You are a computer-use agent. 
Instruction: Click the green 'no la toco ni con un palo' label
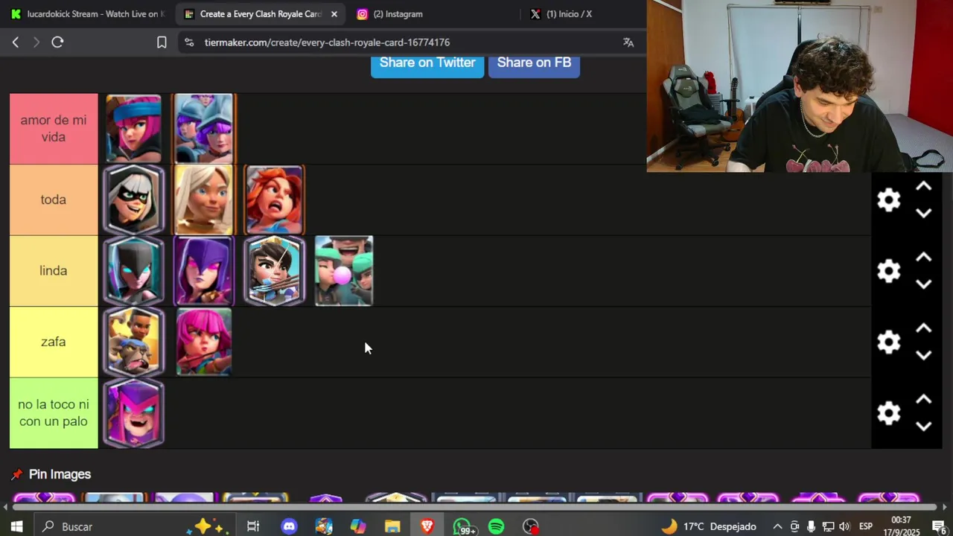pos(54,413)
